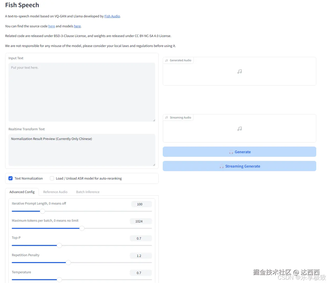
Task: Open the models here link
Action: [77, 26]
